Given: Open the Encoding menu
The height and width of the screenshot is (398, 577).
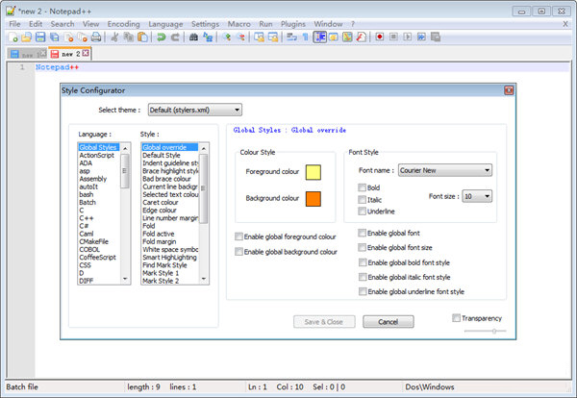Looking at the screenshot, I should coord(123,23).
